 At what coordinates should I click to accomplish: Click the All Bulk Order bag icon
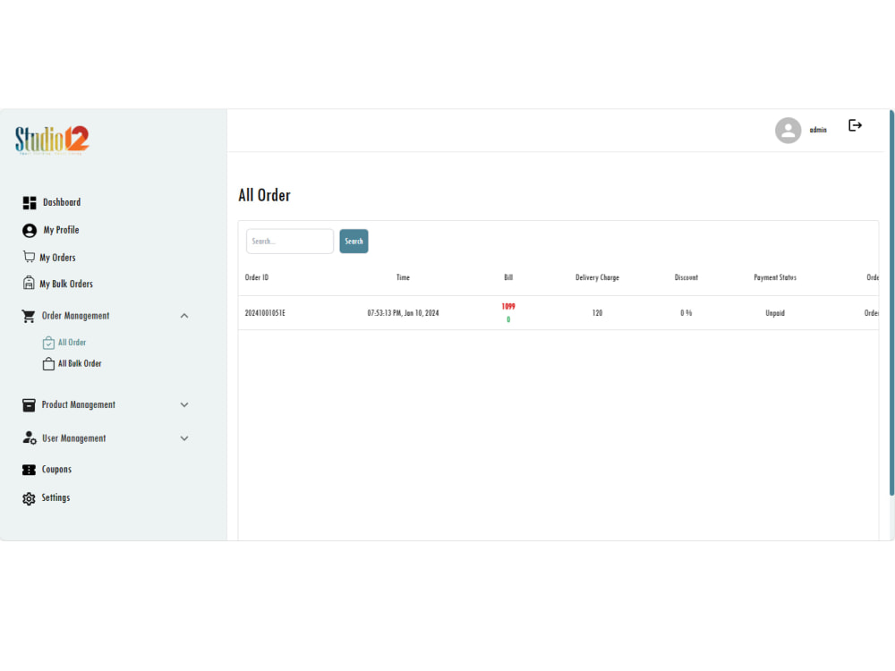coord(48,363)
